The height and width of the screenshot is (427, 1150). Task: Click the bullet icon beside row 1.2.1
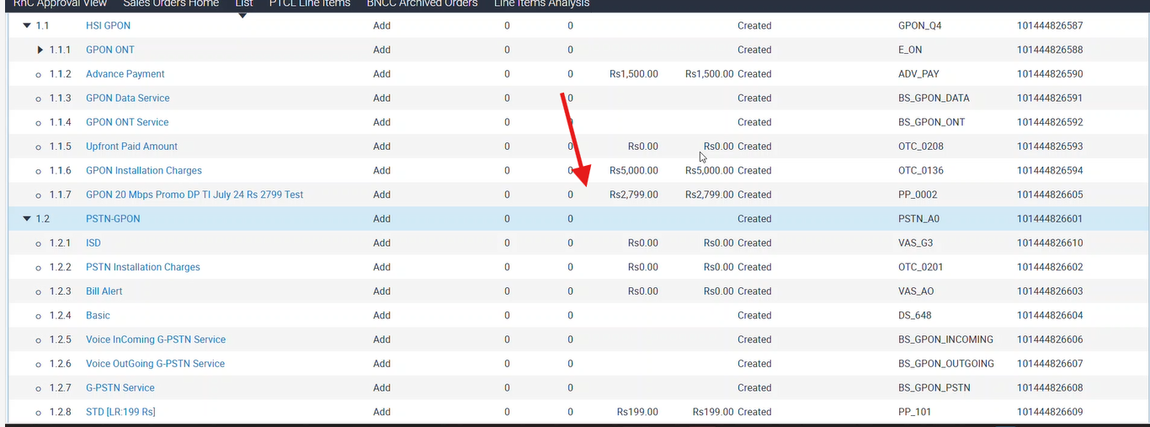pos(39,243)
